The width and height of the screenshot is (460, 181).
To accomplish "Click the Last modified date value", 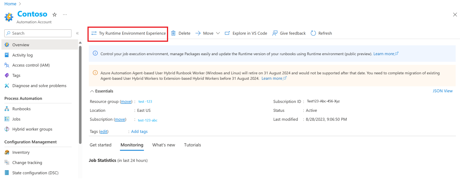I will [326, 119].
